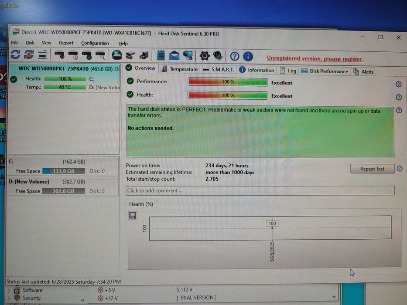
Task: Click the Health 100 % bar in Overview
Action: coord(228,95)
